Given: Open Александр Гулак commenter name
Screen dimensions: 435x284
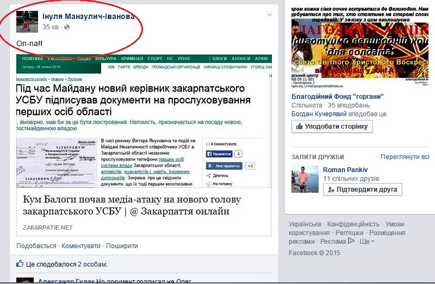Looking at the screenshot, I should (x=66, y=281).
